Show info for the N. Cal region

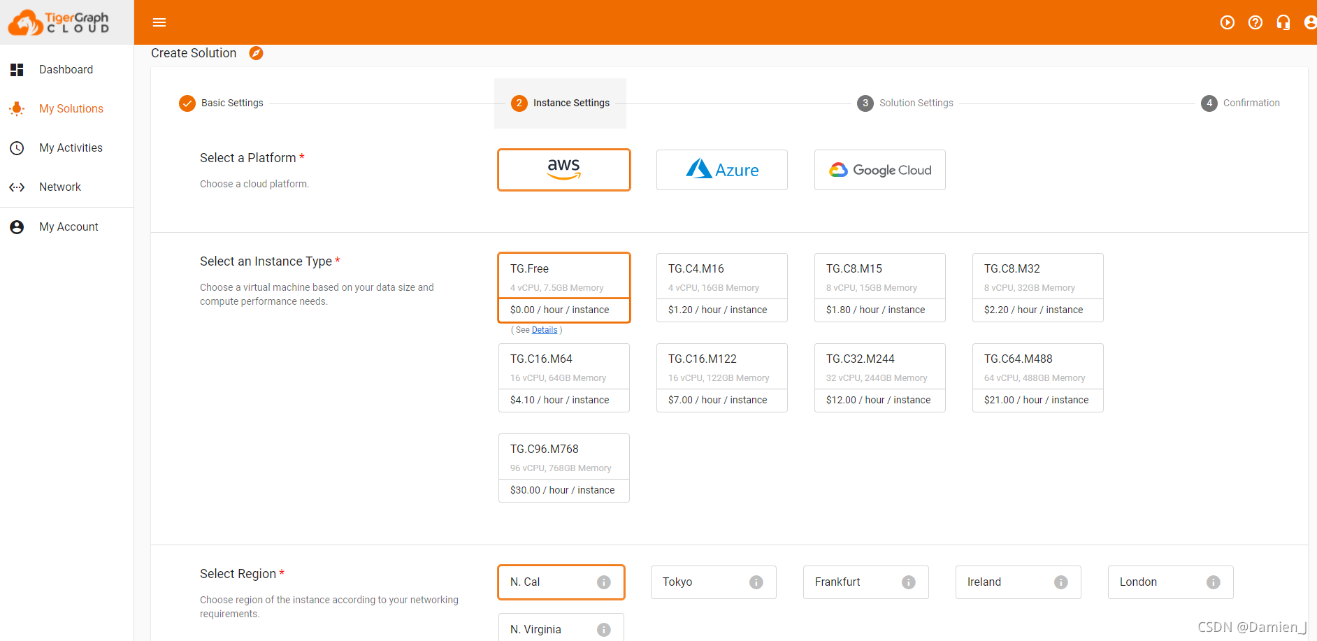pyautogui.click(x=604, y=582)
